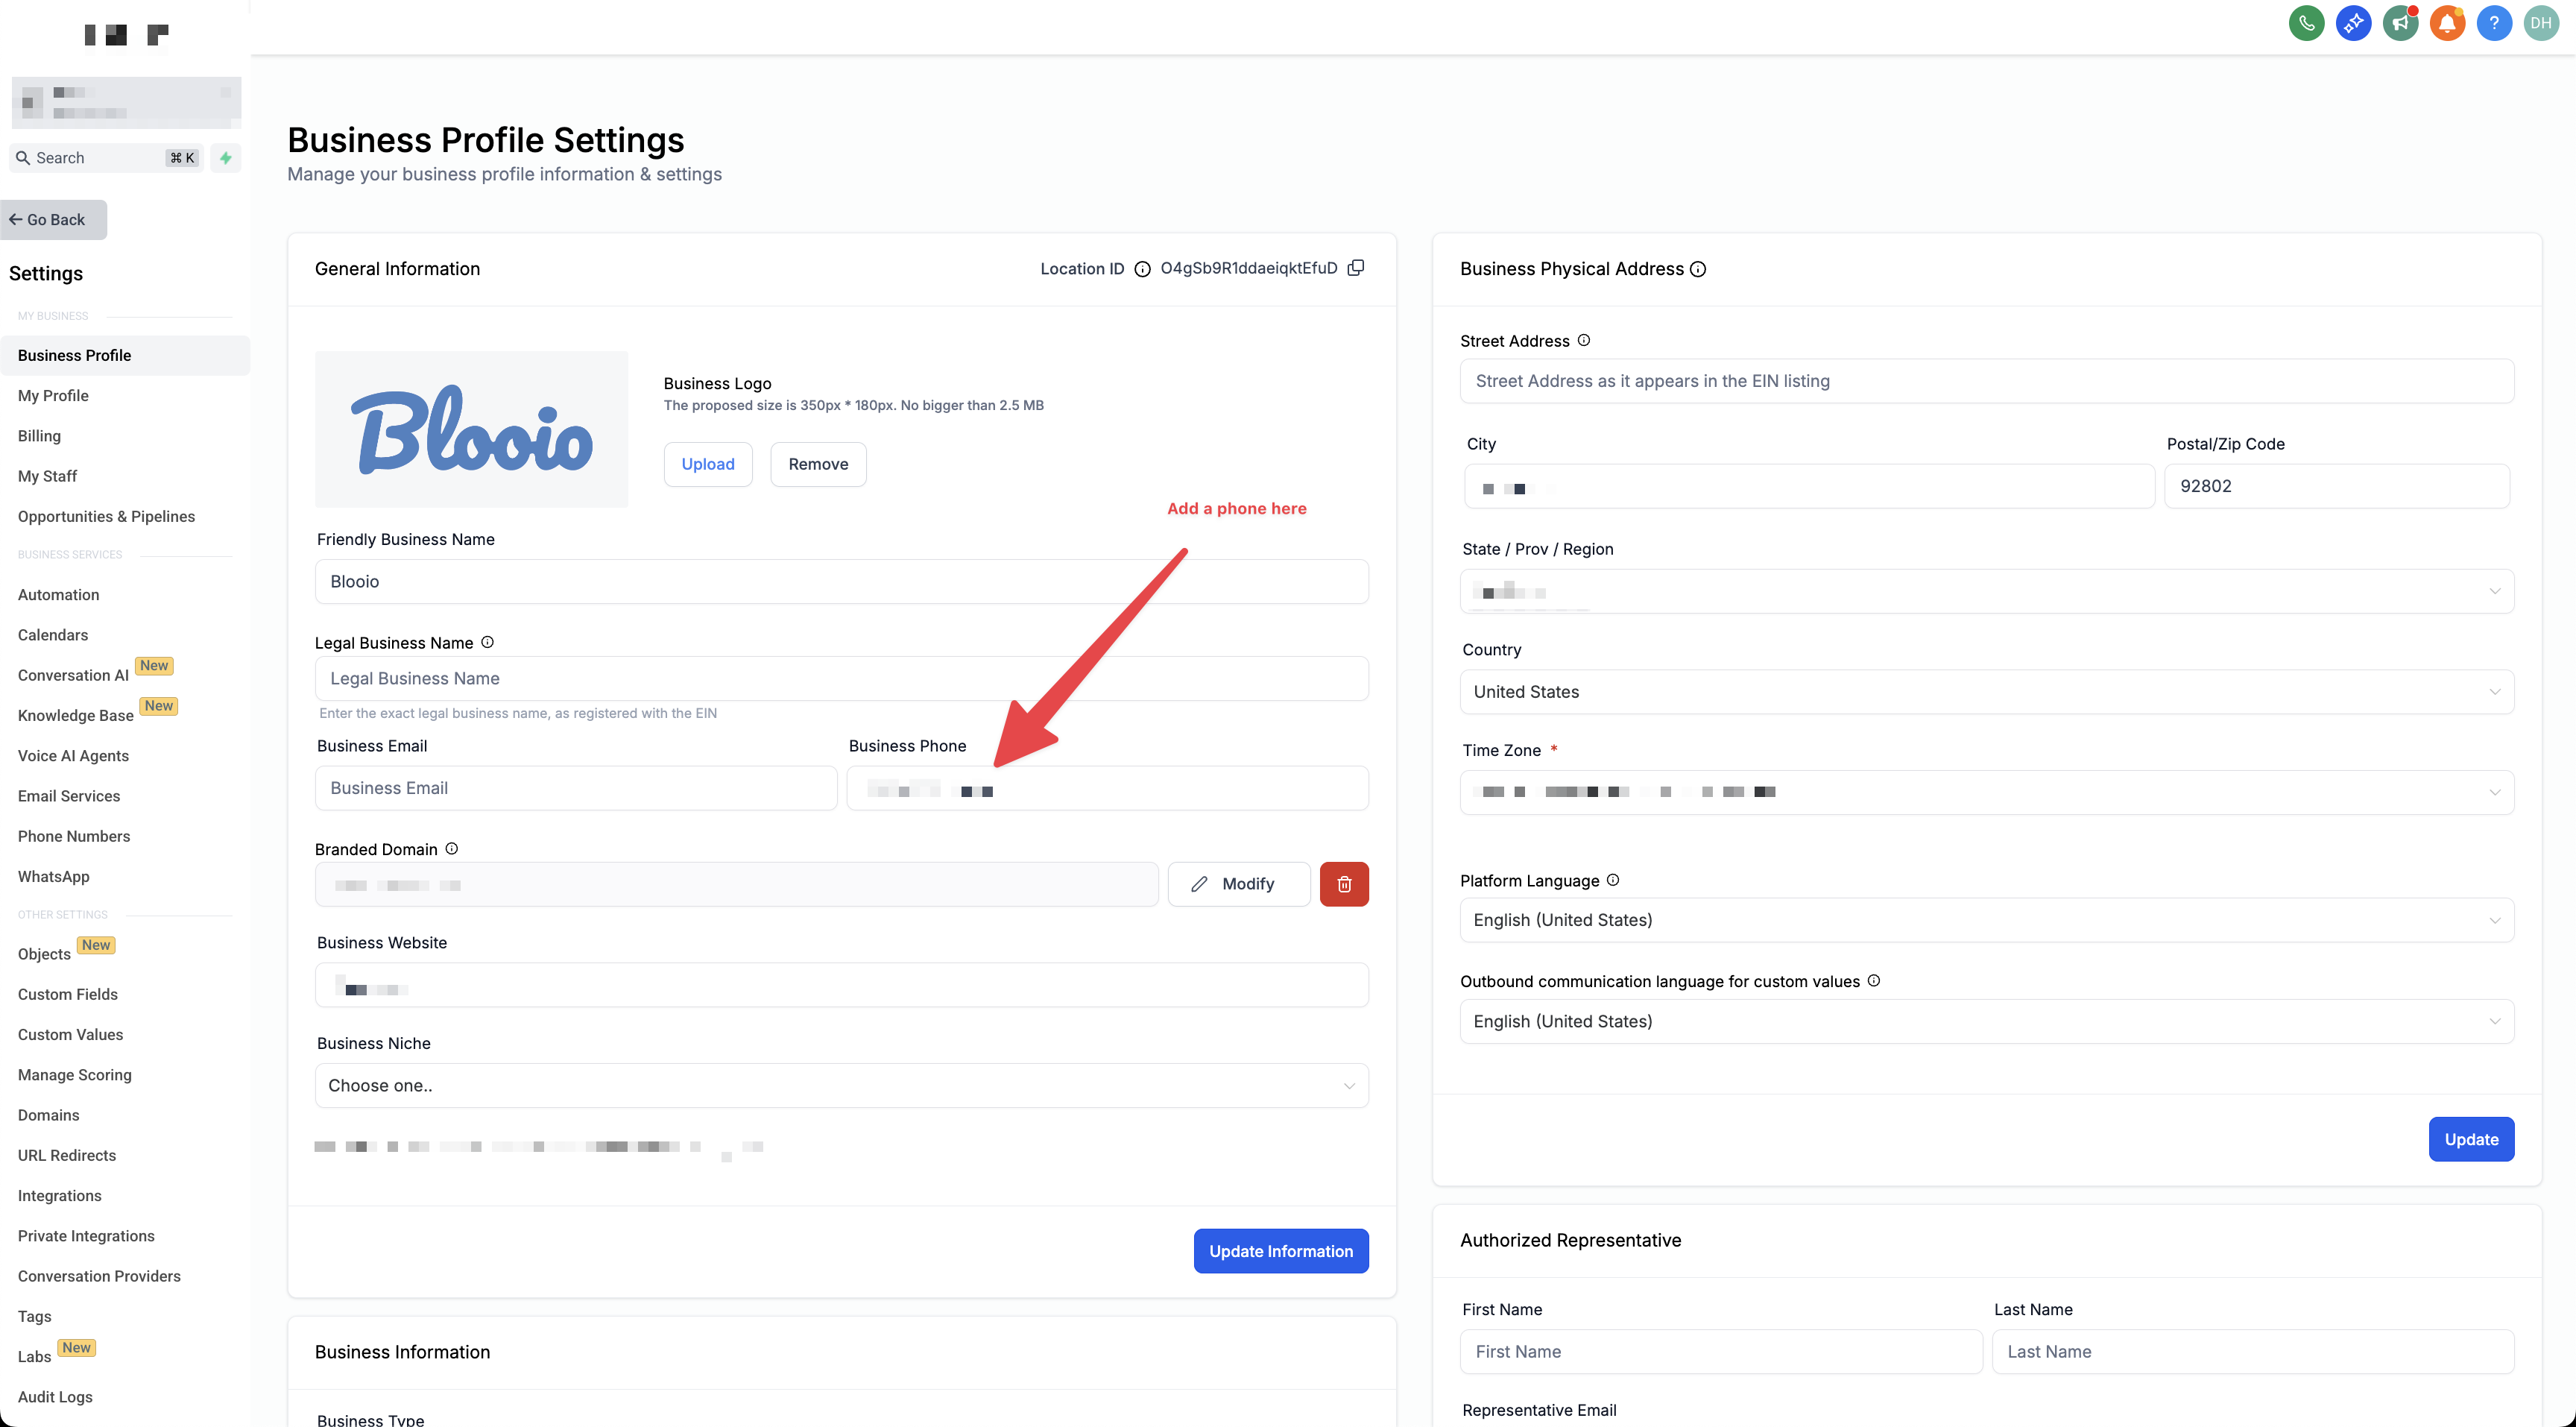Open the megaphone announcements icon
The width and height of the screenshot is (2576, 1427).
pos(2400,23)
